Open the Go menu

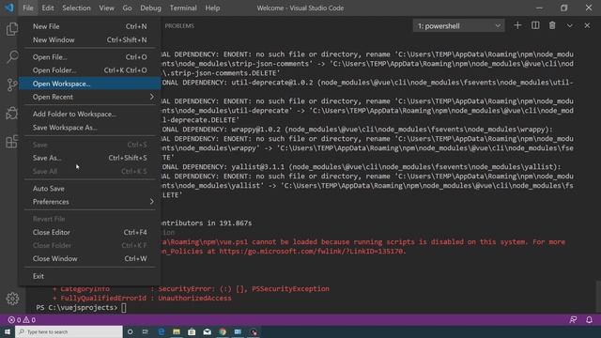(127, 8)
